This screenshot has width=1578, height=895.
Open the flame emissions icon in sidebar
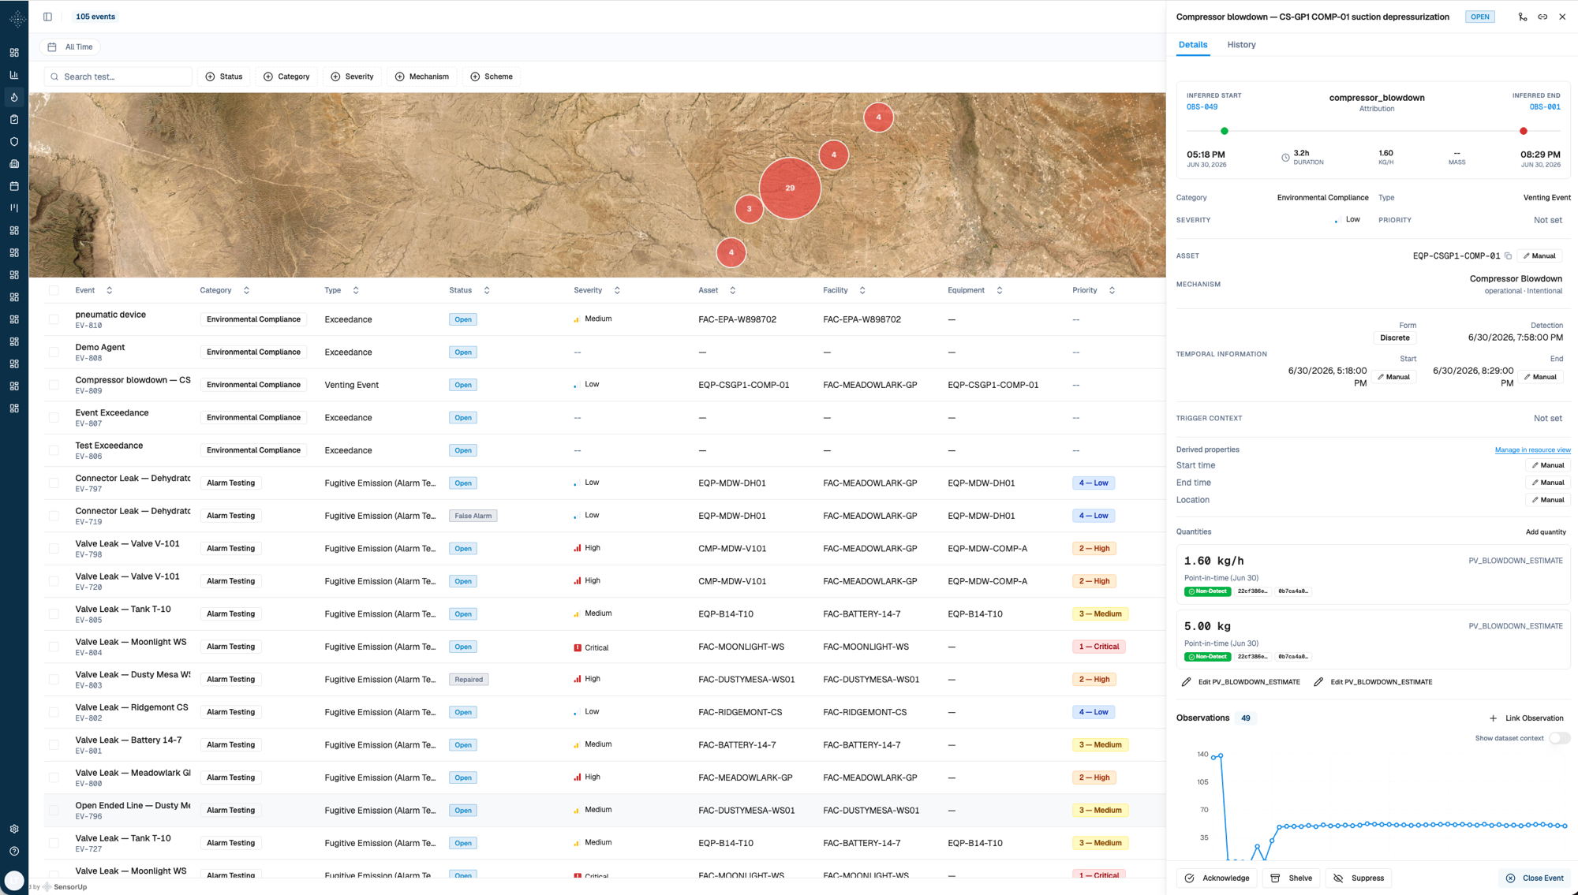(x=14, y=97)
